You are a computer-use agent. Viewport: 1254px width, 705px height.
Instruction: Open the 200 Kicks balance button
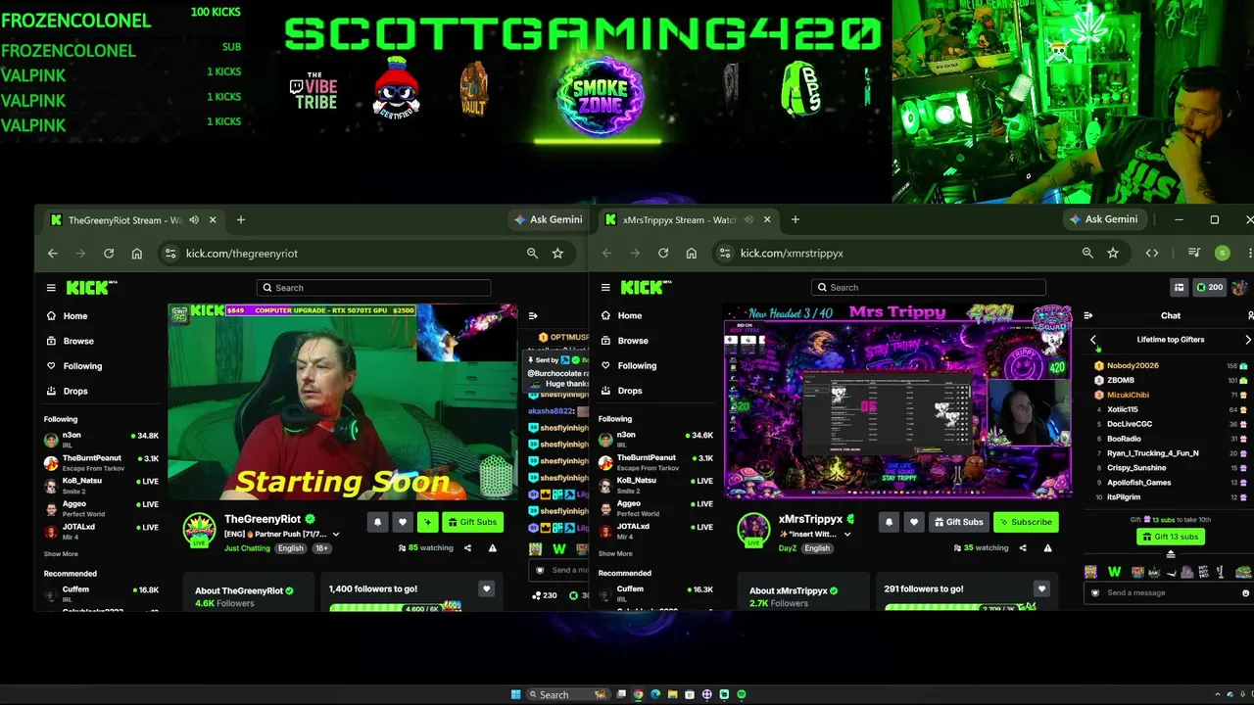[x=1209, y=288]
